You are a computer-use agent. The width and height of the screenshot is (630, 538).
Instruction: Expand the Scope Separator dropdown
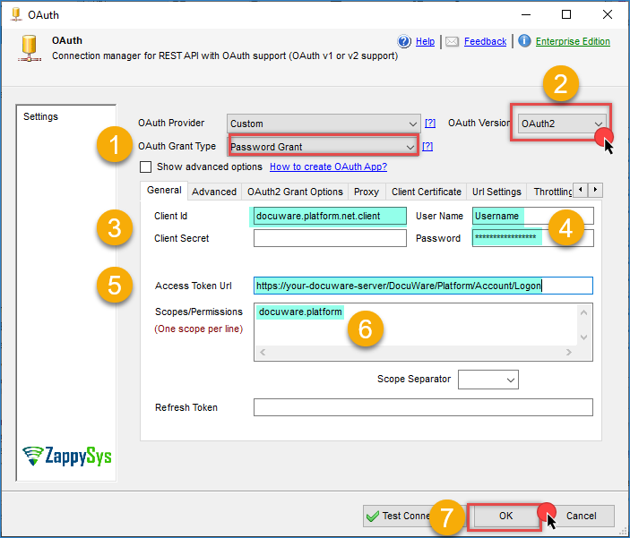point(488,380)
